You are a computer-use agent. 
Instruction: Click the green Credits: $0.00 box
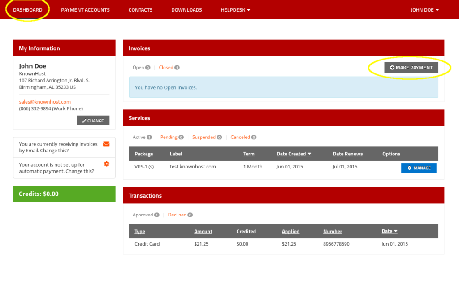(x=64, y=194)
